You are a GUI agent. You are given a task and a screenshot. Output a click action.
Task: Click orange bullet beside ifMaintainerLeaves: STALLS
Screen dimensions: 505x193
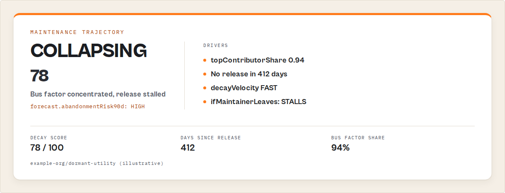[x=205, y=102]
